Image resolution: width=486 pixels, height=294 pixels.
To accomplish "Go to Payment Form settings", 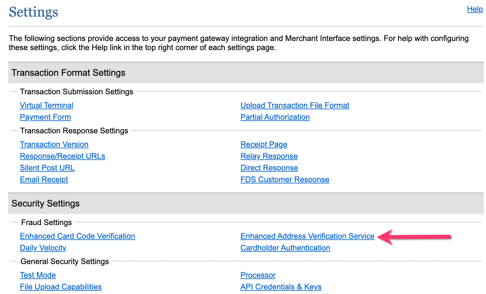I will (x=45, y=117).
